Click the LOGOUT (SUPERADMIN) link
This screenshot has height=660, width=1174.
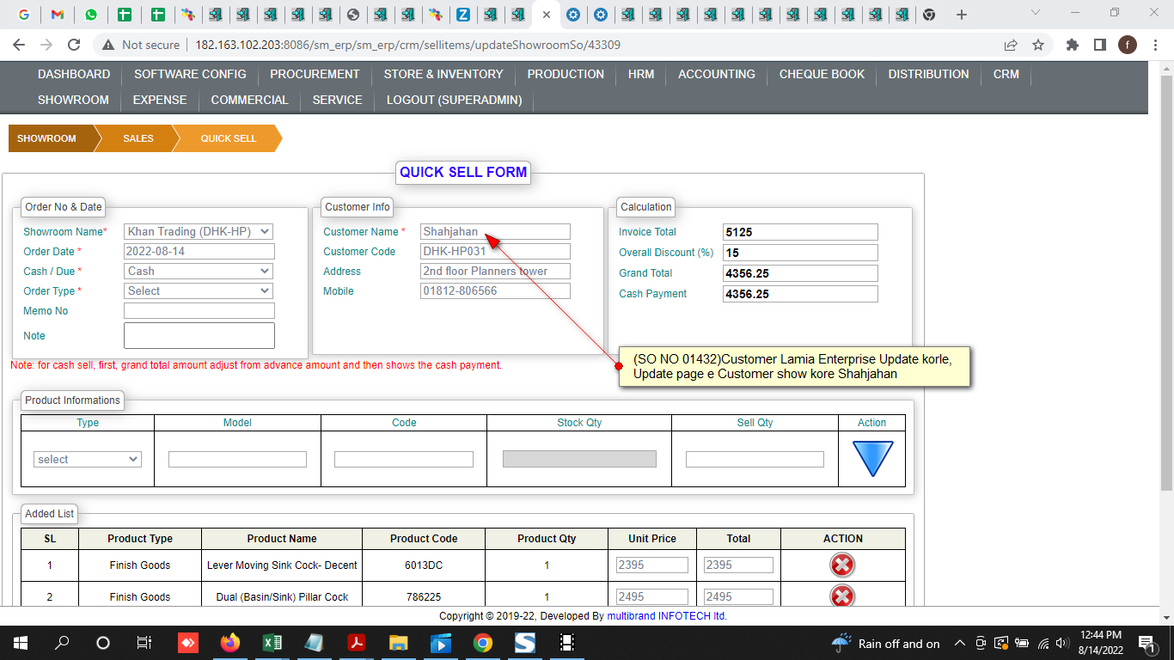(x=454, y=100)
